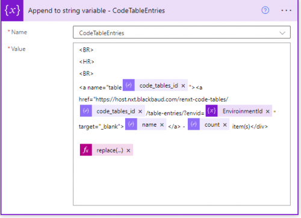The height and width of the screenshot is (218, 301).
Task: Remove first code_tables_id token after 'table'
Action: (183, 86)
